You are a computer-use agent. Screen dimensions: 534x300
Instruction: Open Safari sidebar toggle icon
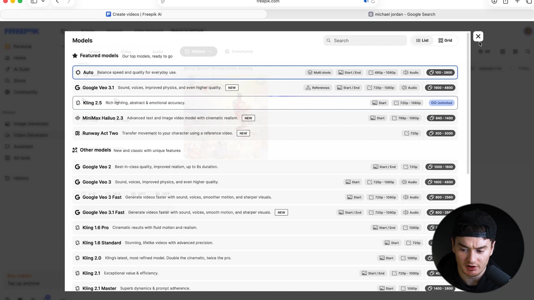click(34, 2)
